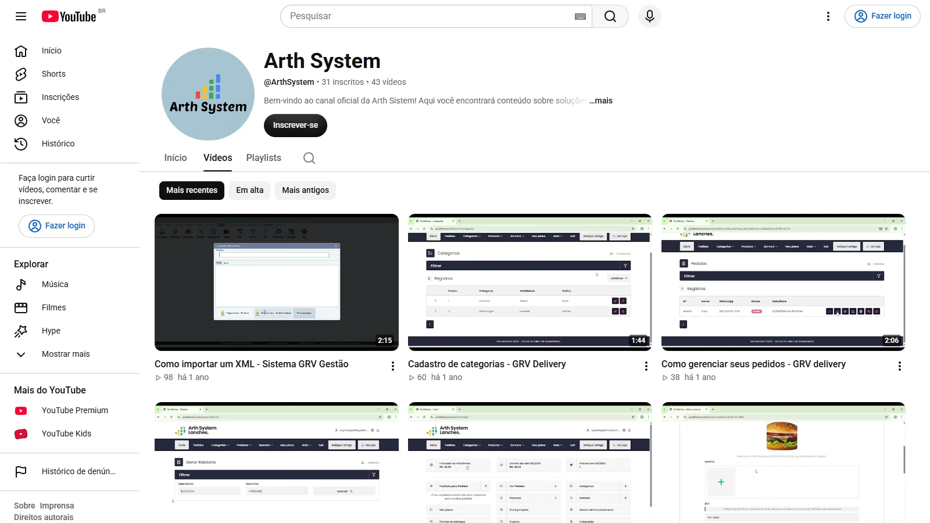Open Você section in sidebar
Image resolution: width=930 pixels, height=523 pixels.
tap(70, 120)
